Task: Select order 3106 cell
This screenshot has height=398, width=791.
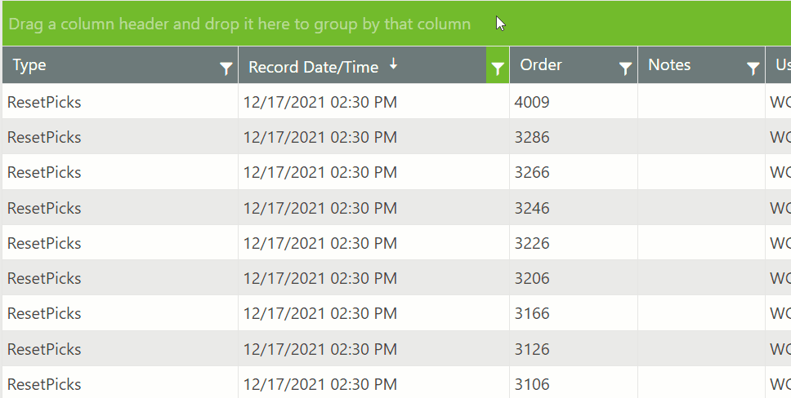Action: [x=532, y=384]
